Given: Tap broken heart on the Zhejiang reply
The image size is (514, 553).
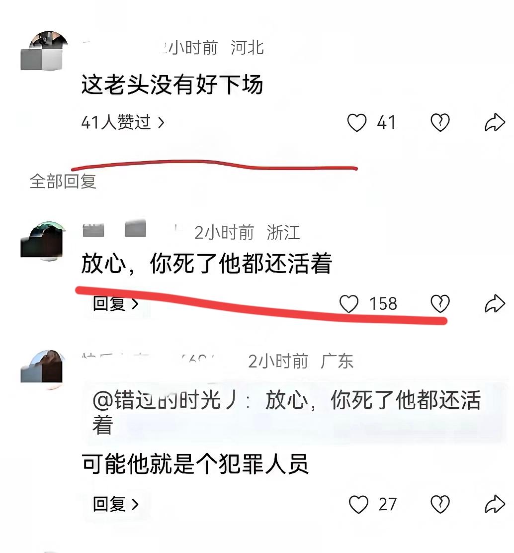Looking at the screenshot, I should (440, 304).
